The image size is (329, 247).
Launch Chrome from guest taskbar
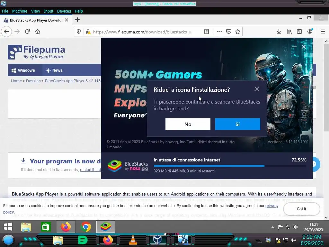[86, 227]
